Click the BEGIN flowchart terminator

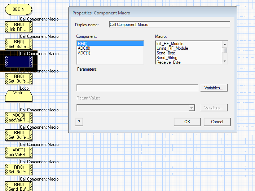pyautogui.click(x=18, y=9)
